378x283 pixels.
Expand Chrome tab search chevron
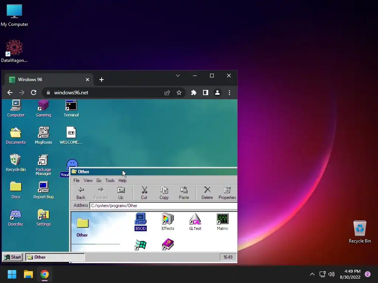[178, 76]
